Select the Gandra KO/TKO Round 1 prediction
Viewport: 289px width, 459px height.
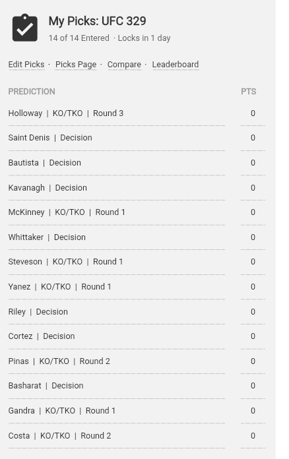62,411
